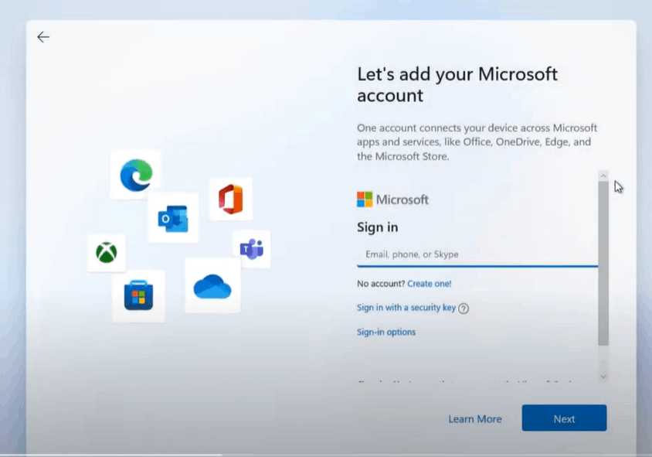Click the OneDrive cloud icon tile
The height and width of the screenshot is (457, 652).
(212, 285)
